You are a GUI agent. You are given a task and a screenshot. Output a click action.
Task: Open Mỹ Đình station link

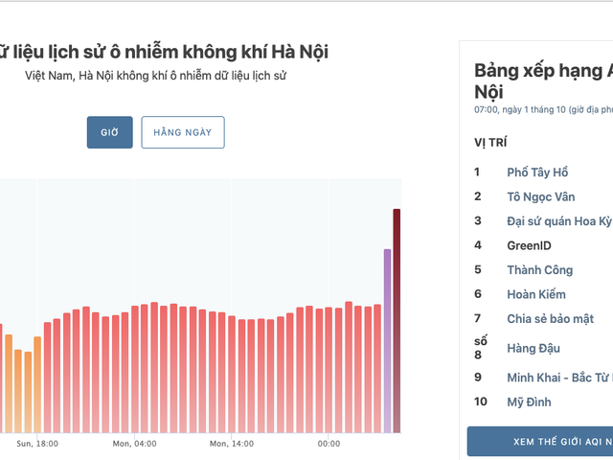coord(529,402)
